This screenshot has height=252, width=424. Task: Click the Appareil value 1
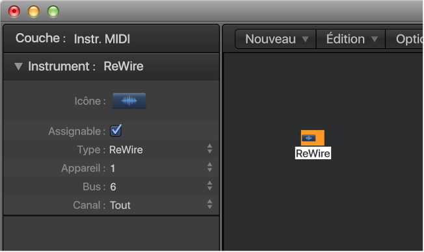click(x=113, y=168)
